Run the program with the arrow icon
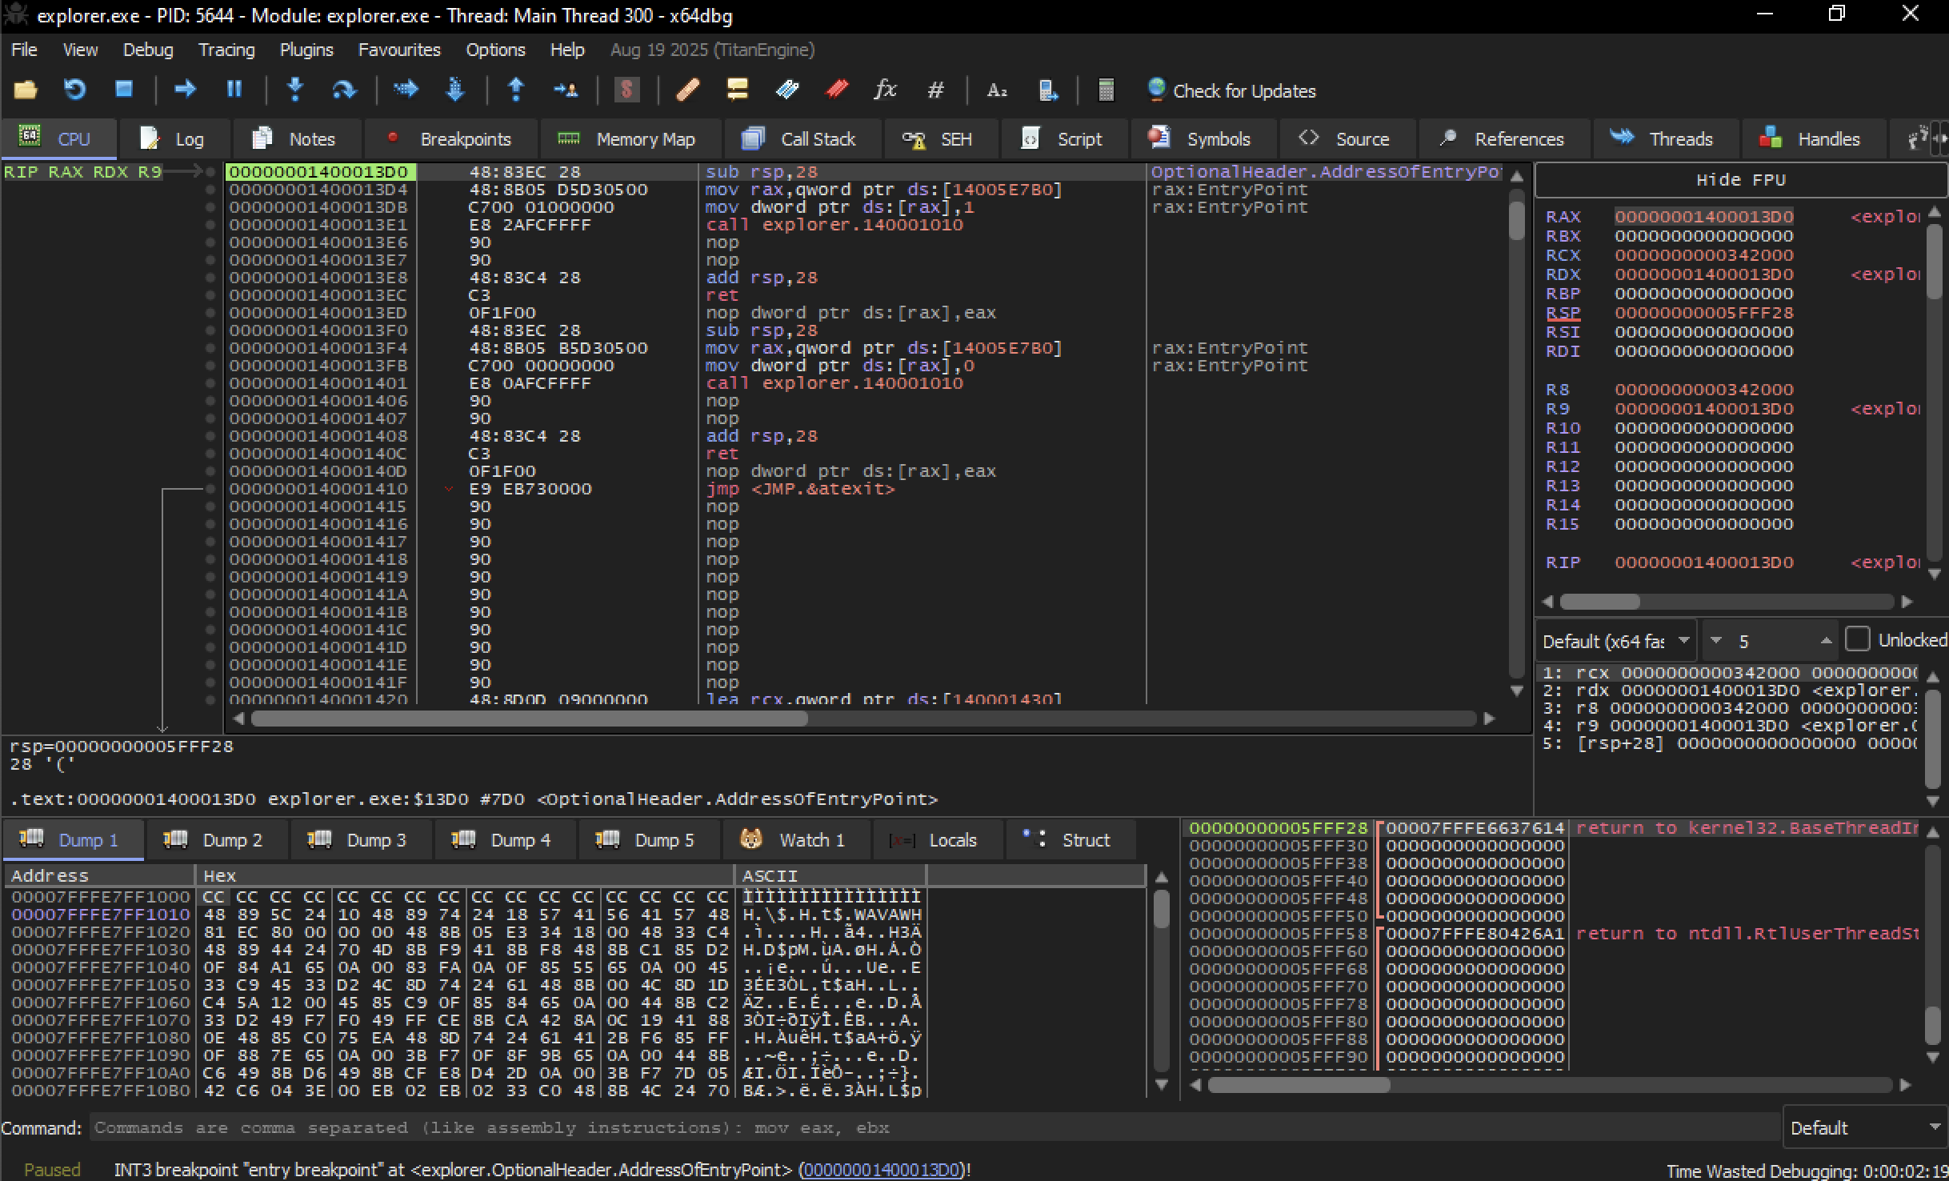Viewport: 1949px width, 1181px height. (186, 90)
